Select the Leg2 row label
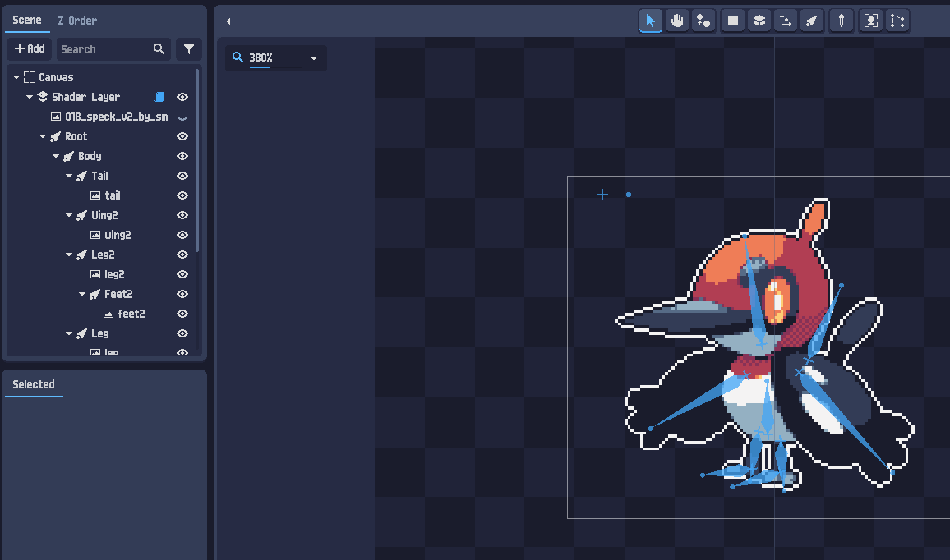Image resolution: width=950 pixels, height=560 pixels. pos(103,255)
